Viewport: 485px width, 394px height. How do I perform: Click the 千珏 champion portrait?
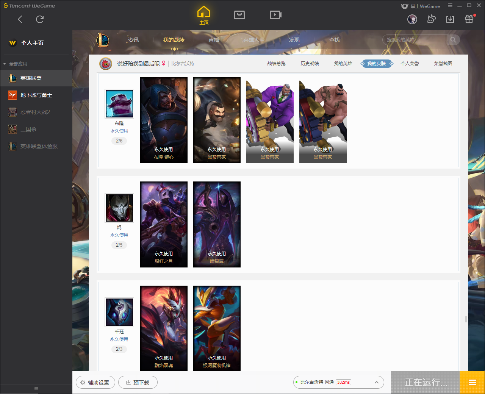[119, 312]
